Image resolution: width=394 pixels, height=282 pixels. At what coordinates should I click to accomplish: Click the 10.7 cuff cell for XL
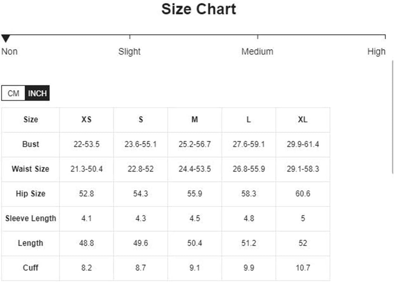pos(303,268)
